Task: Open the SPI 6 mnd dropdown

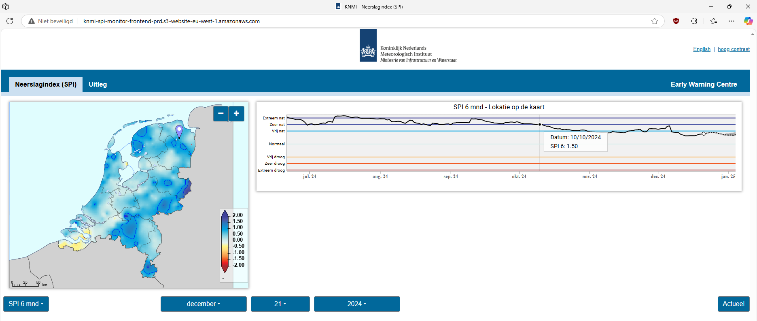Action: click(26, 304)
